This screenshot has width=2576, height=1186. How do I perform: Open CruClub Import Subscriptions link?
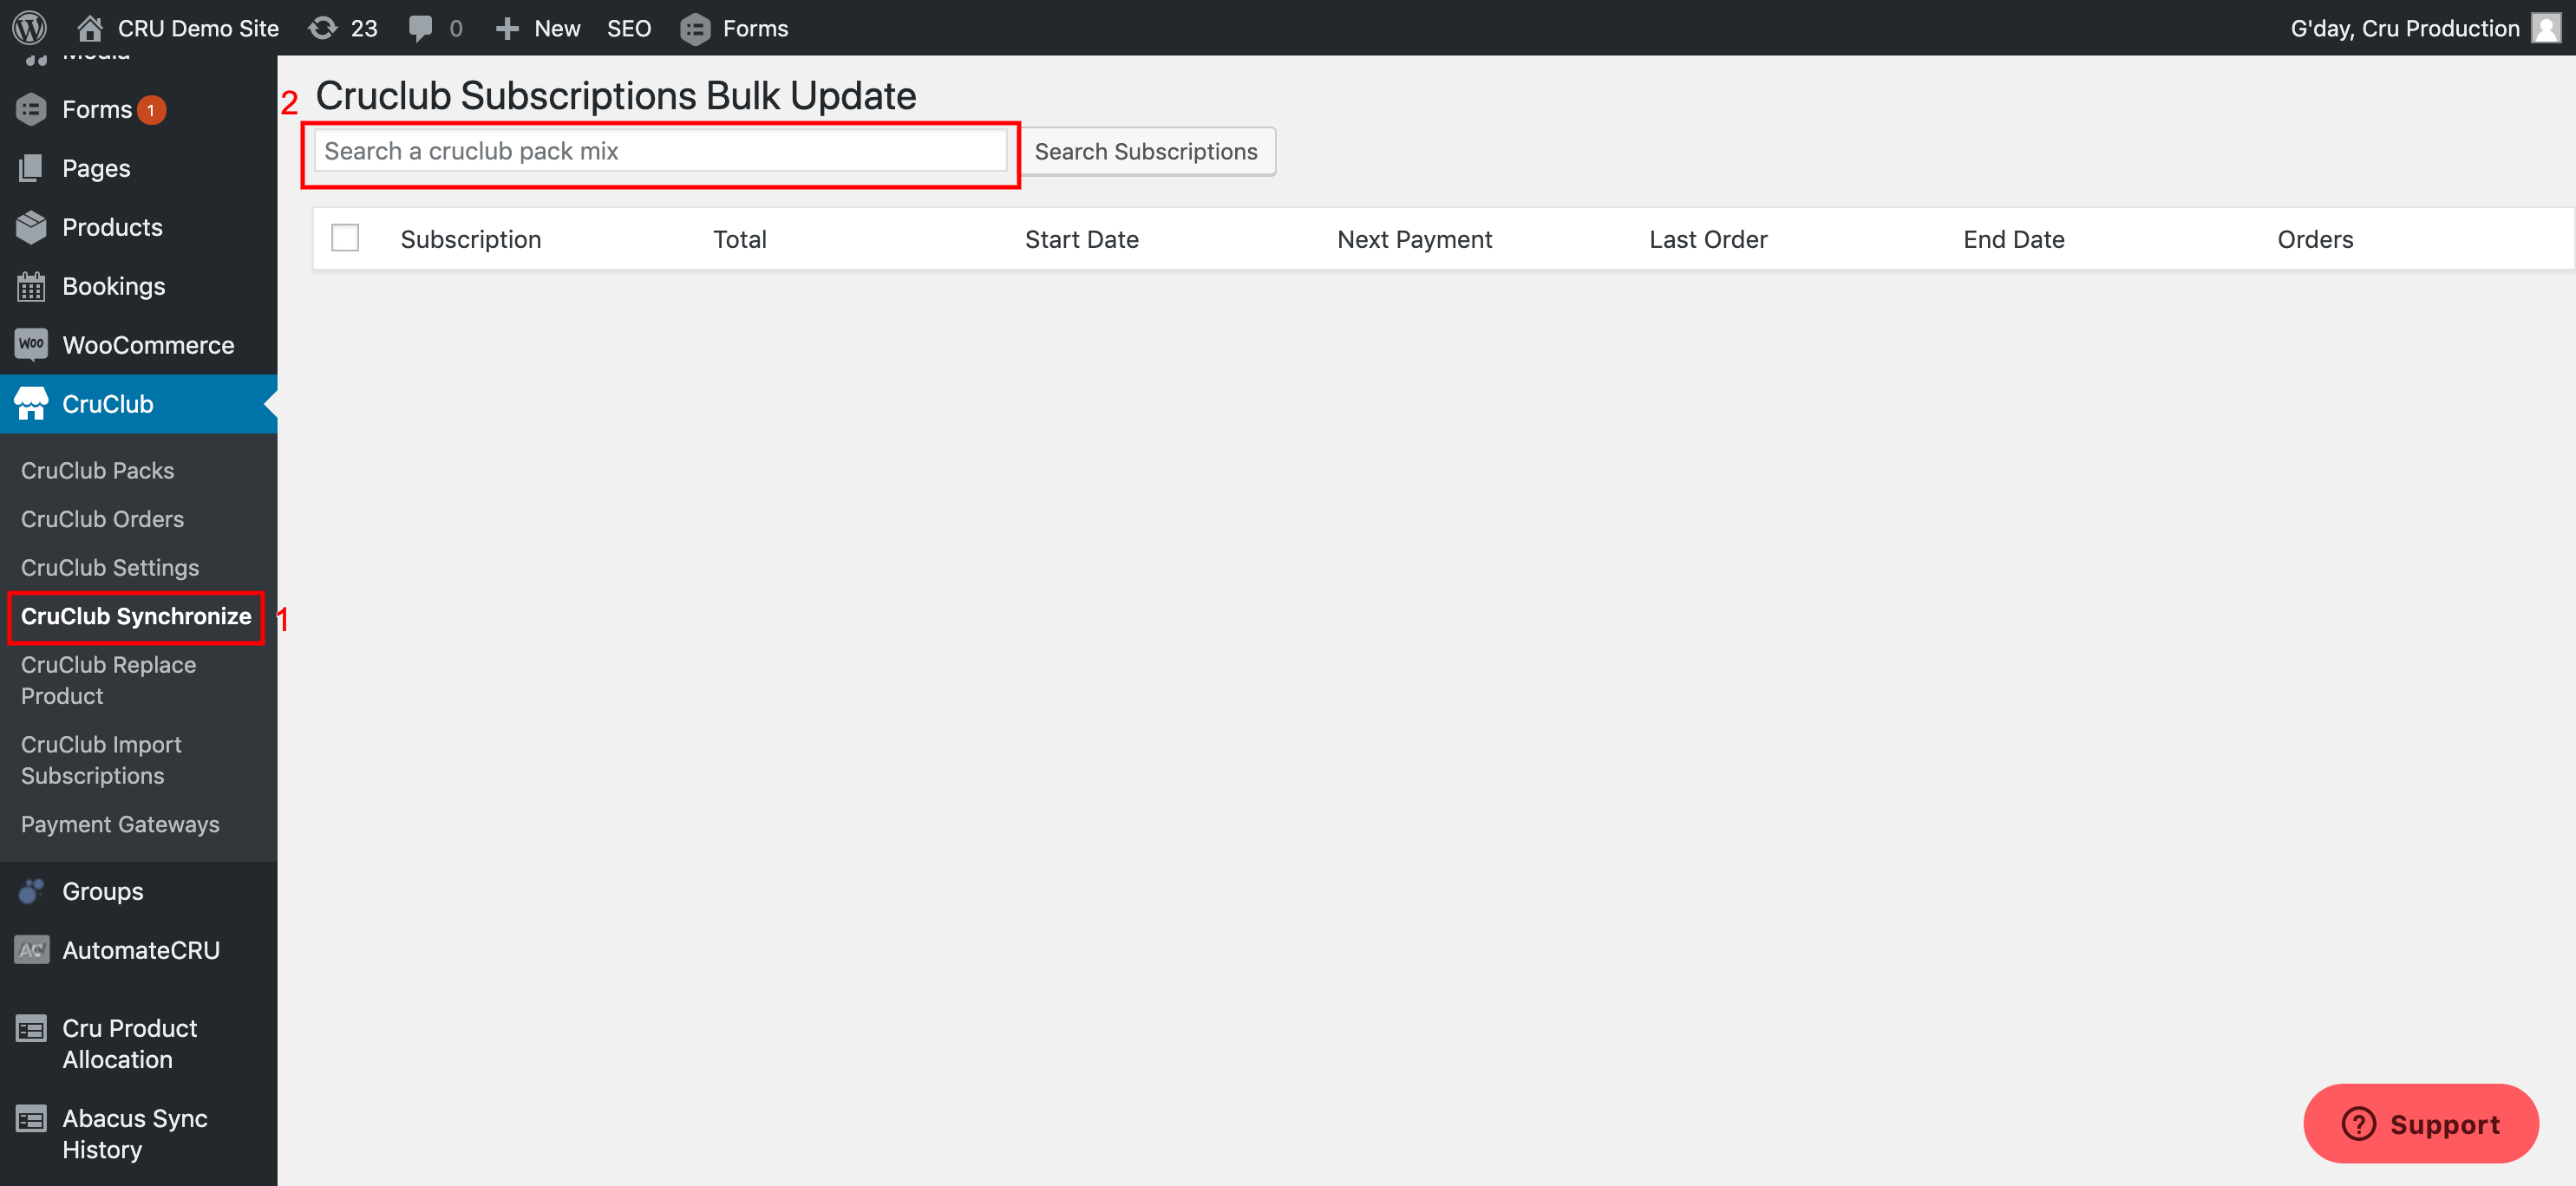pos(101,759)
